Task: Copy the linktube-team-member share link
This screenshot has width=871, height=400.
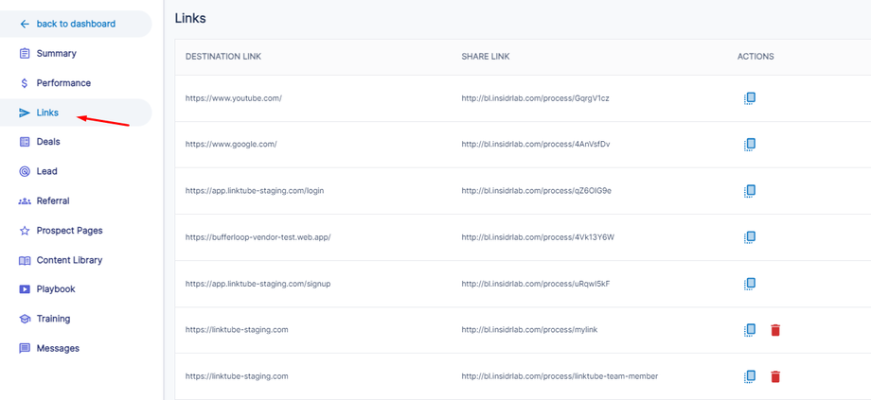Action: [749, 376]
